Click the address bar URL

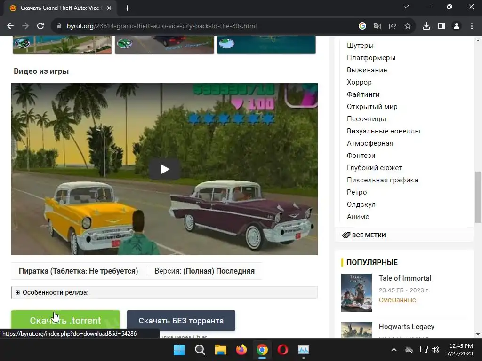[162, 26]
